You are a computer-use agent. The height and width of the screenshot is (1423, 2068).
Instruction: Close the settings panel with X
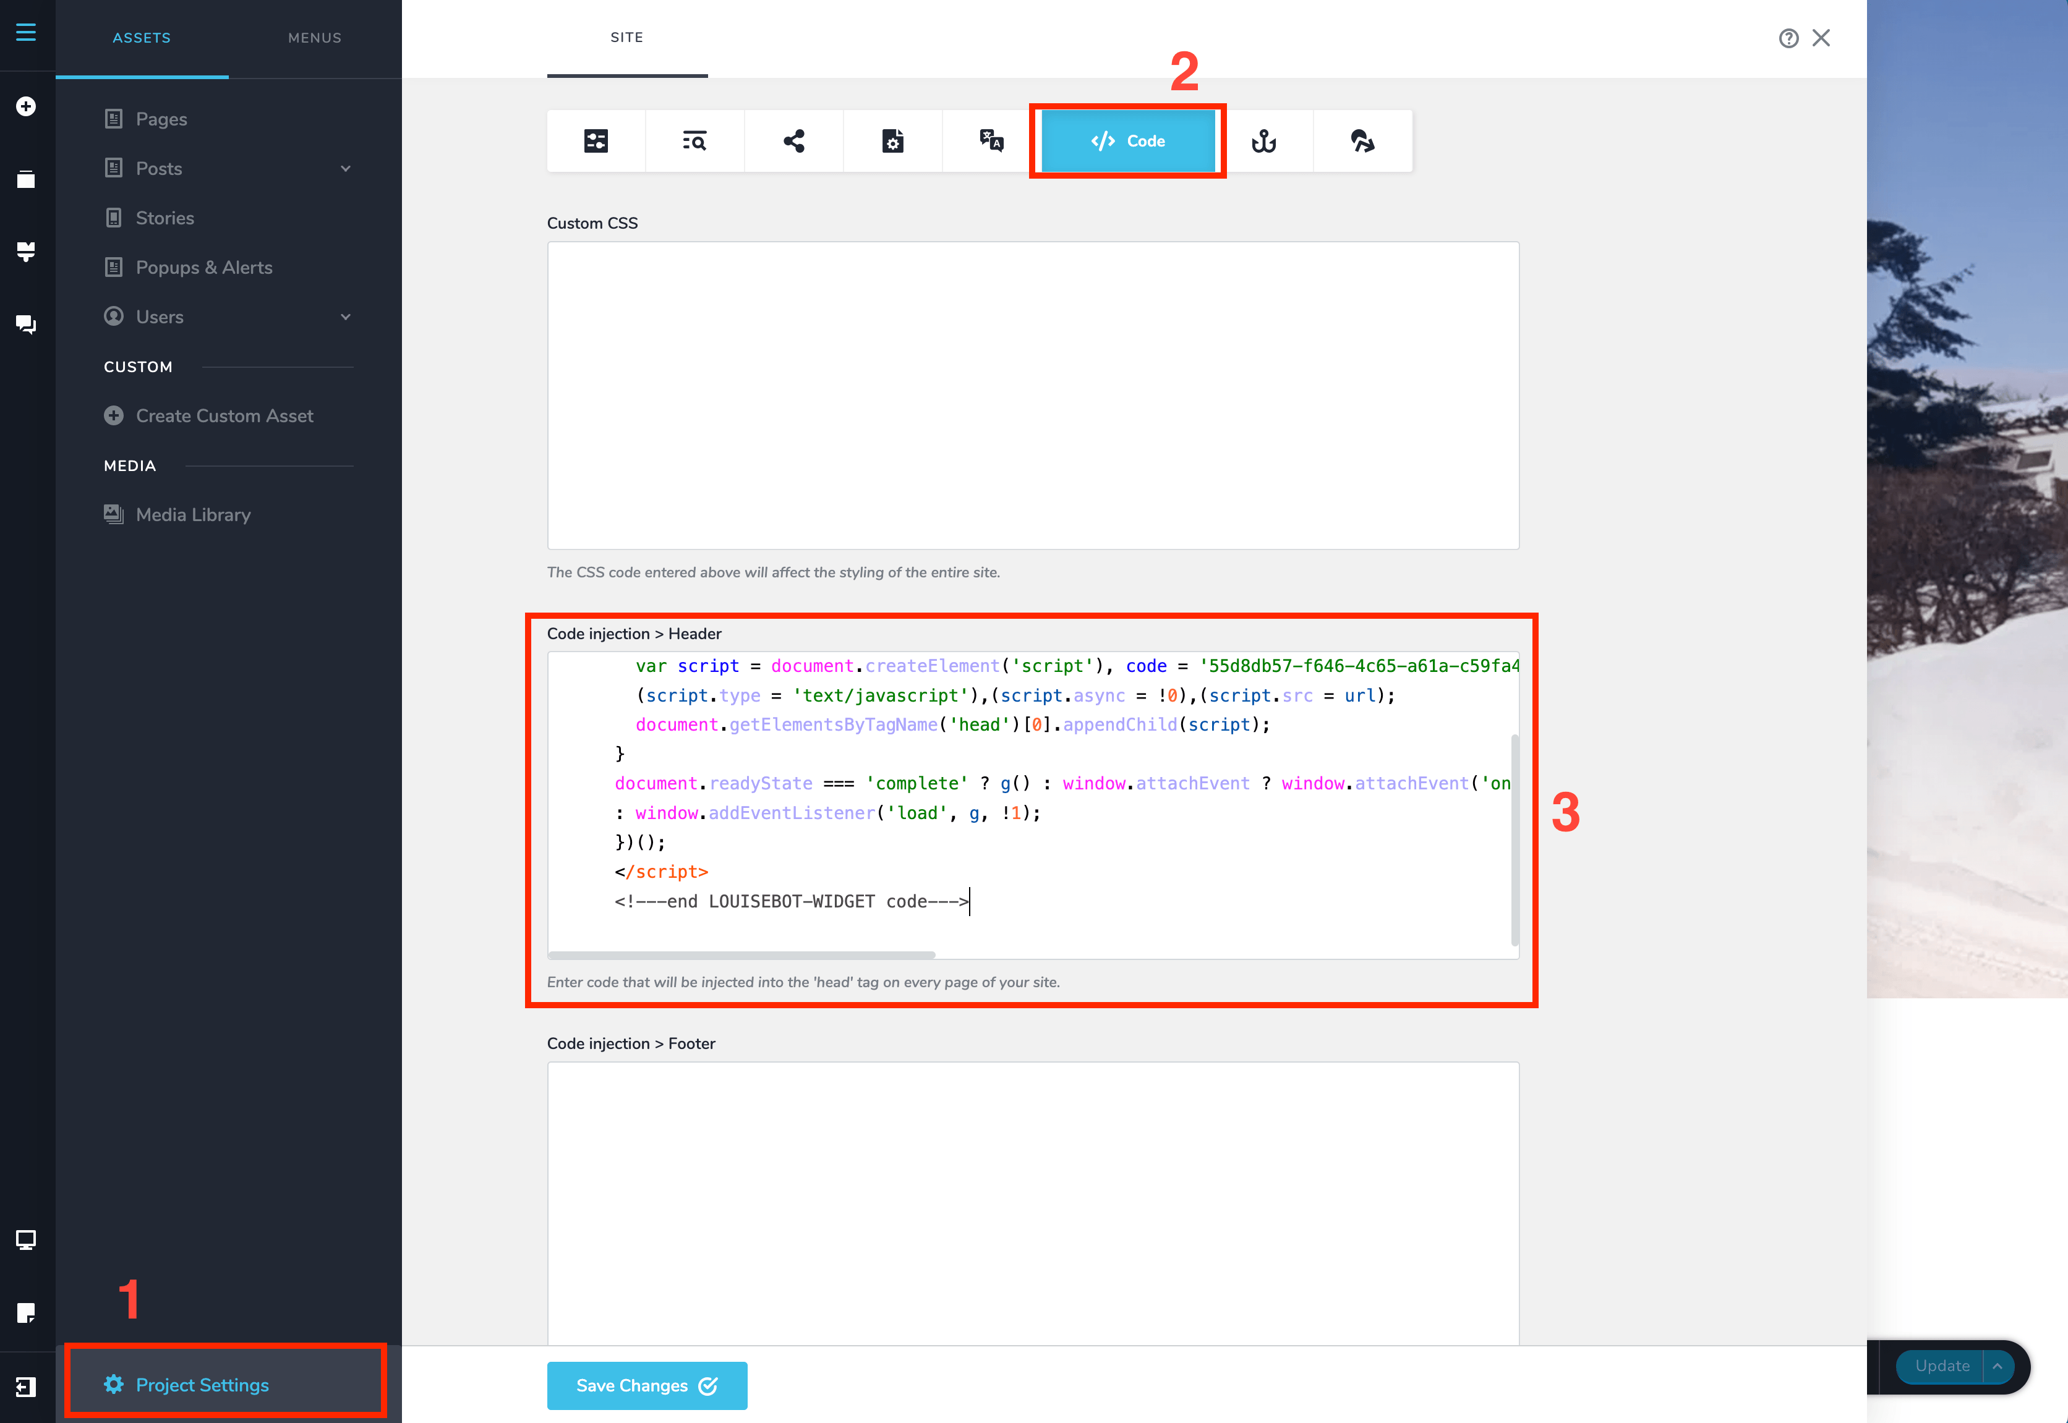(x=1821, y=38)
